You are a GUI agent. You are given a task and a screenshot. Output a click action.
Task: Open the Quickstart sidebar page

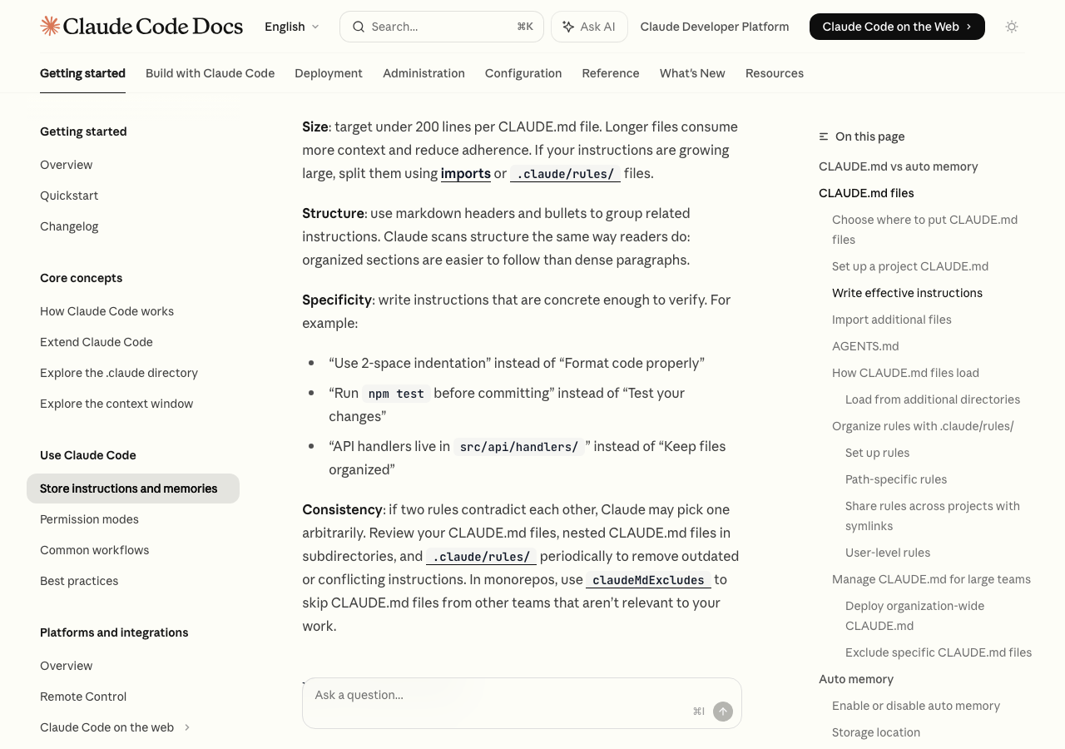(x=69, y=196)
